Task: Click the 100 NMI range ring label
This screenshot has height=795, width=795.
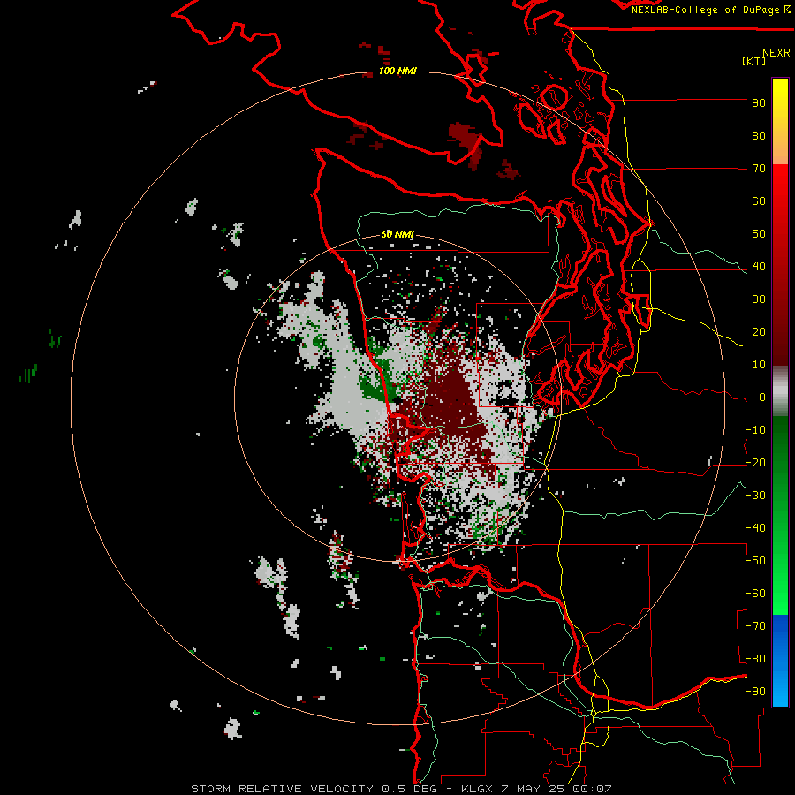Action: coord(398,71)
